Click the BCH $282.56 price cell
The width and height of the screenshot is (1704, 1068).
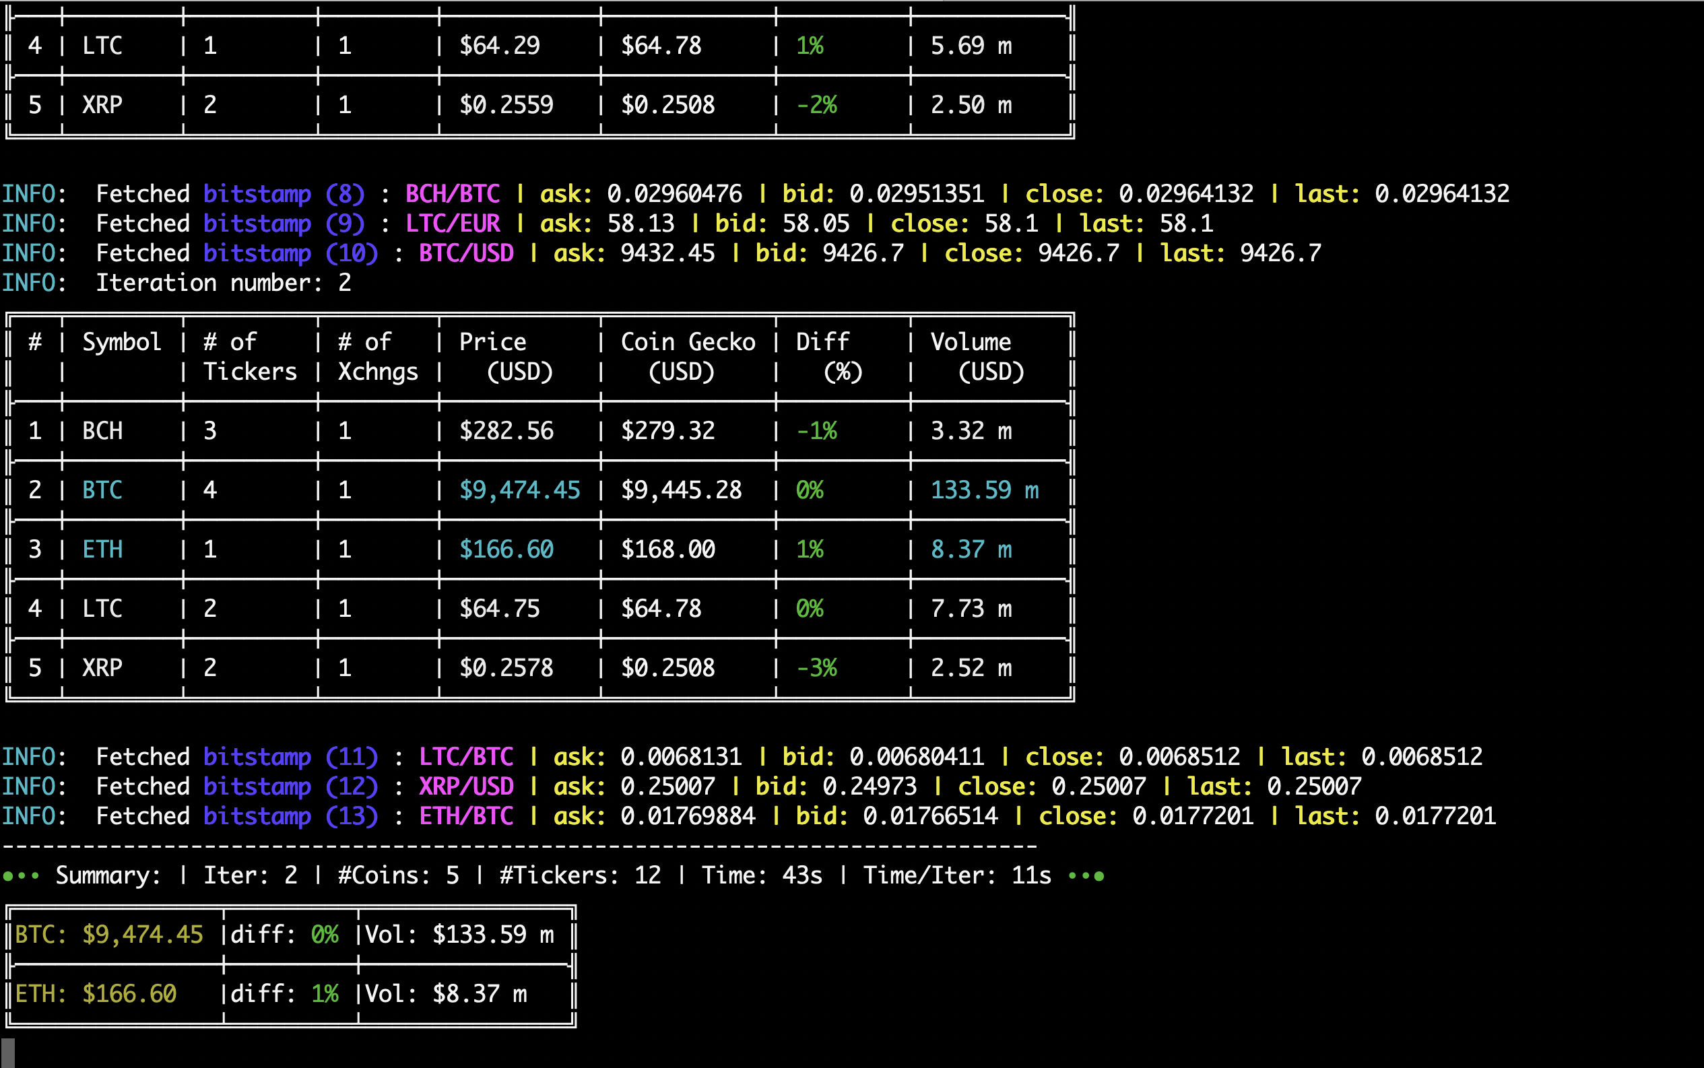[506, 431]
